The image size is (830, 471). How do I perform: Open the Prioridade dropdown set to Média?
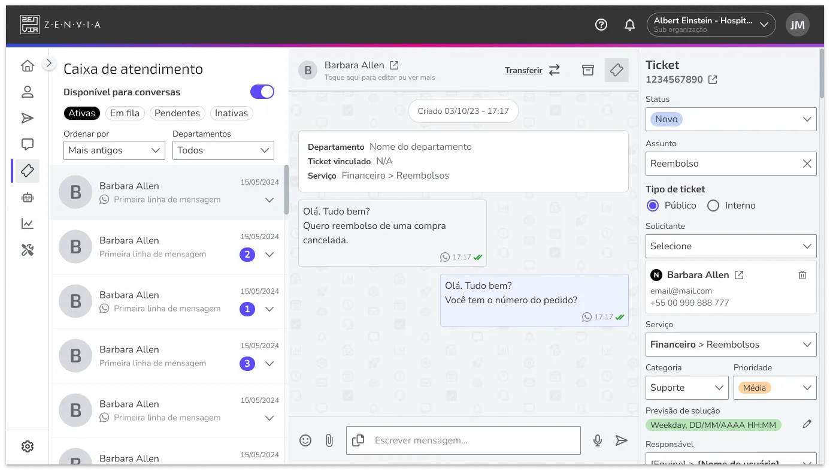pos(774,387)
